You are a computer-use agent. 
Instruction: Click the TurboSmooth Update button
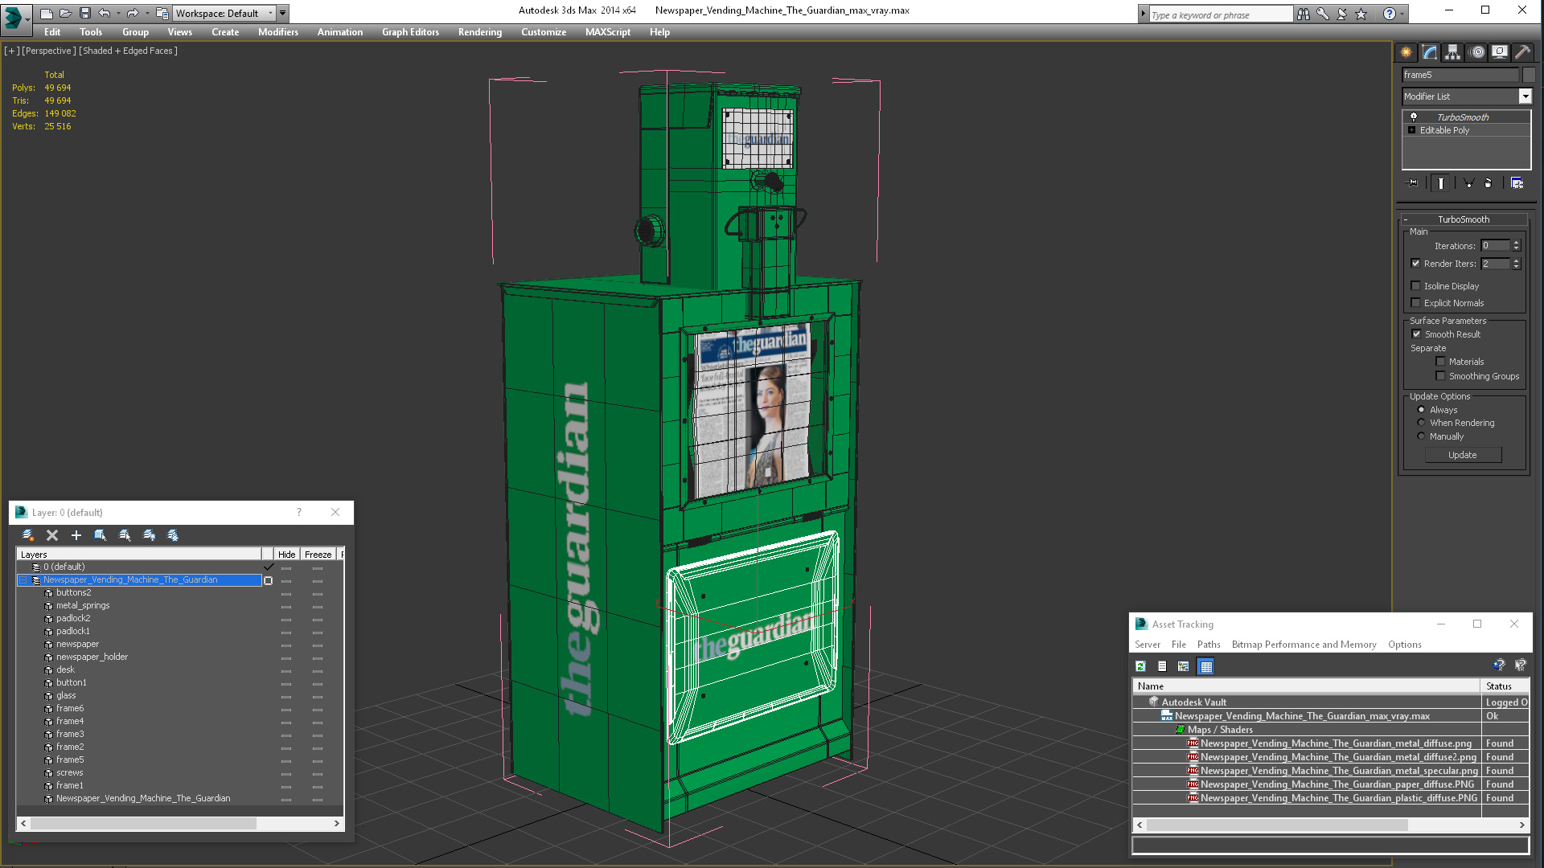coord(1463,455)
